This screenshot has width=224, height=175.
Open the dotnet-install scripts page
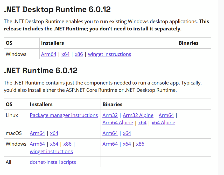pos(53,162)
